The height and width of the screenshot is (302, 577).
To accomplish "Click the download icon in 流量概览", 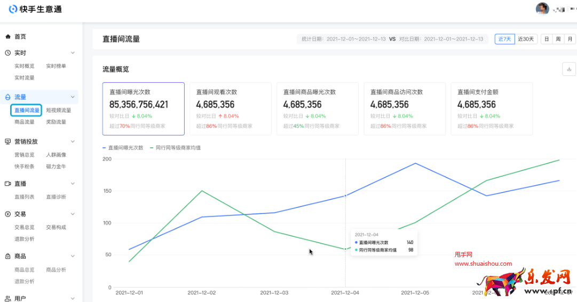I will point(568,69).
